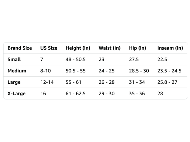
Task: Select the 35 - 36 hip cell
Action: click(137, 93)
